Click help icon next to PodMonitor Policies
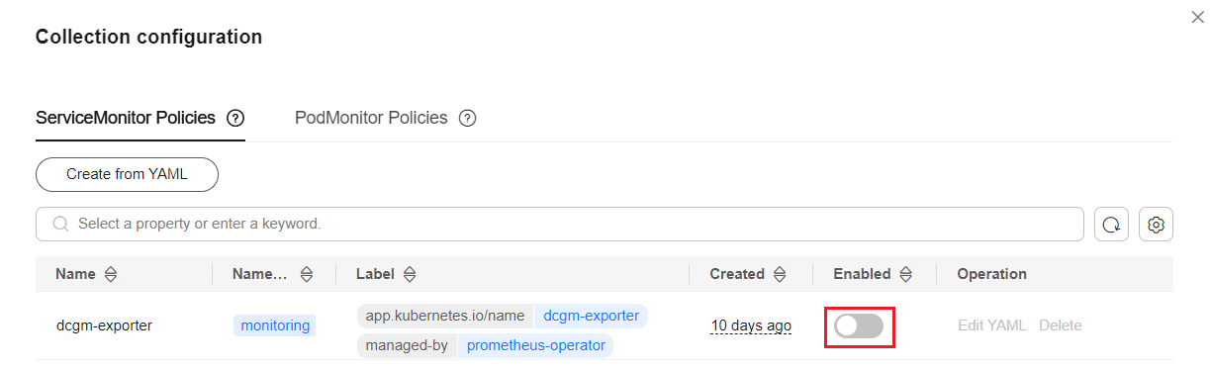 pos(468,119)
